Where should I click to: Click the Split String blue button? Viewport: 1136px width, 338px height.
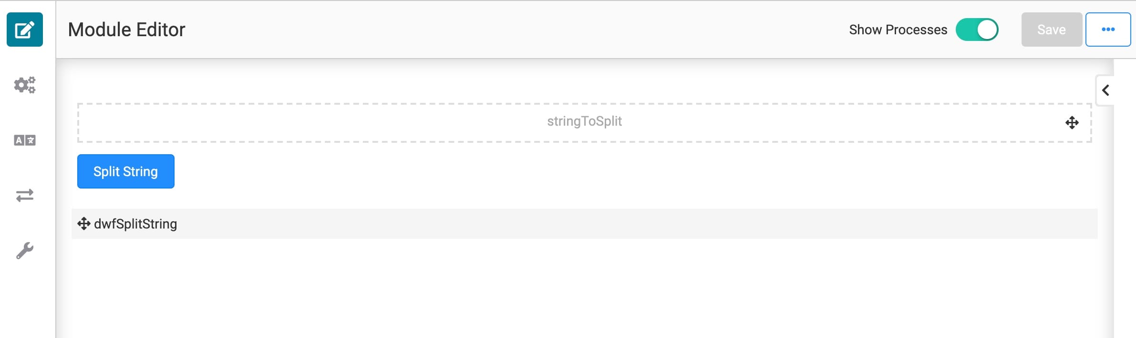(x=126, y=171)
